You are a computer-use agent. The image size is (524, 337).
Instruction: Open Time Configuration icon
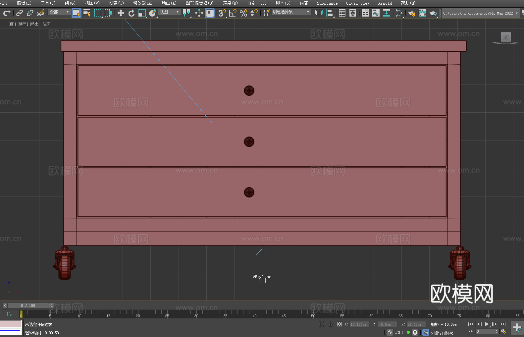503,331
